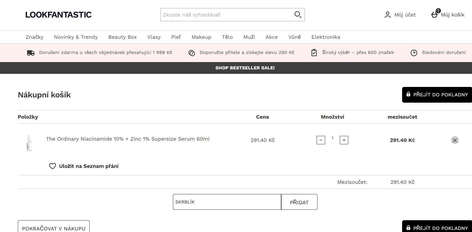Click the delivery tracking clock icon
This screenshot has width=472, height=232.
point(414,53)
